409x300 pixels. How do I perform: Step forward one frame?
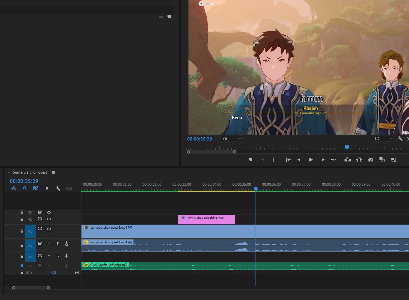coord(322,160)
